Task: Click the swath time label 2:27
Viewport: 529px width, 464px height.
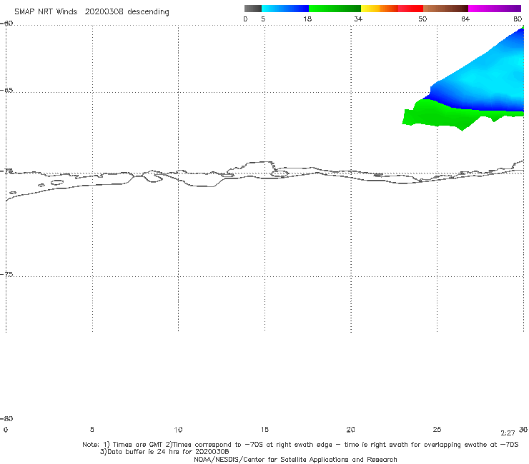Action: [508, 433]
